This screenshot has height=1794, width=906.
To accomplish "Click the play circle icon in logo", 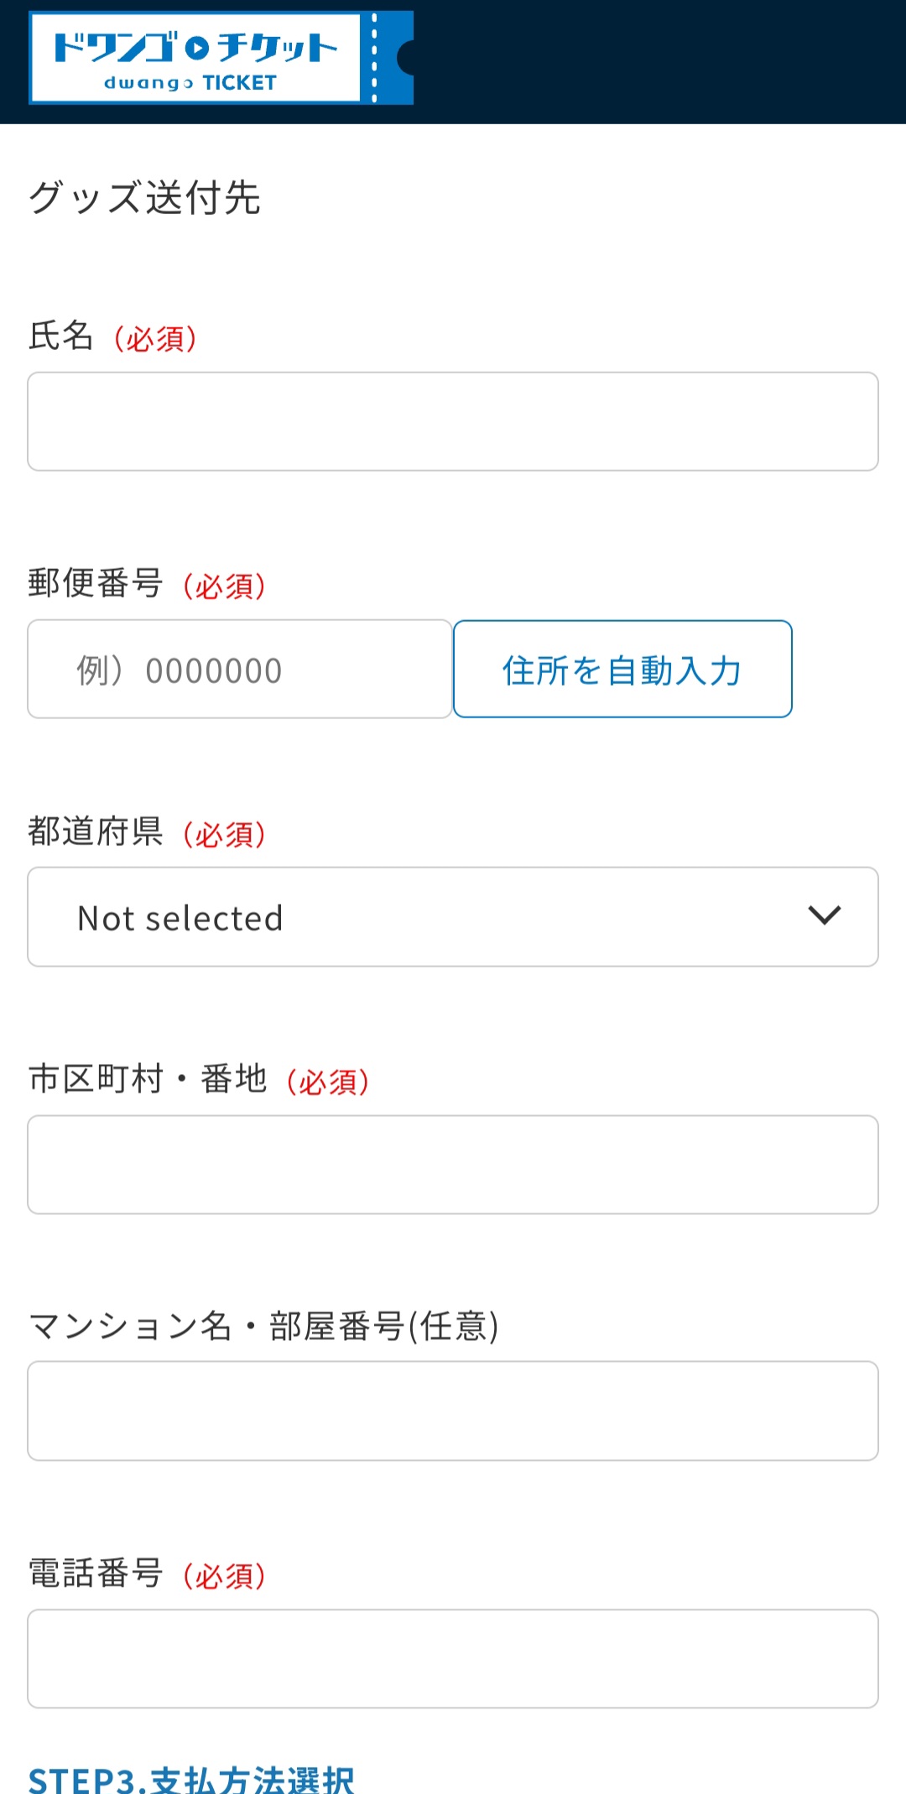I will tap(196, 48).
